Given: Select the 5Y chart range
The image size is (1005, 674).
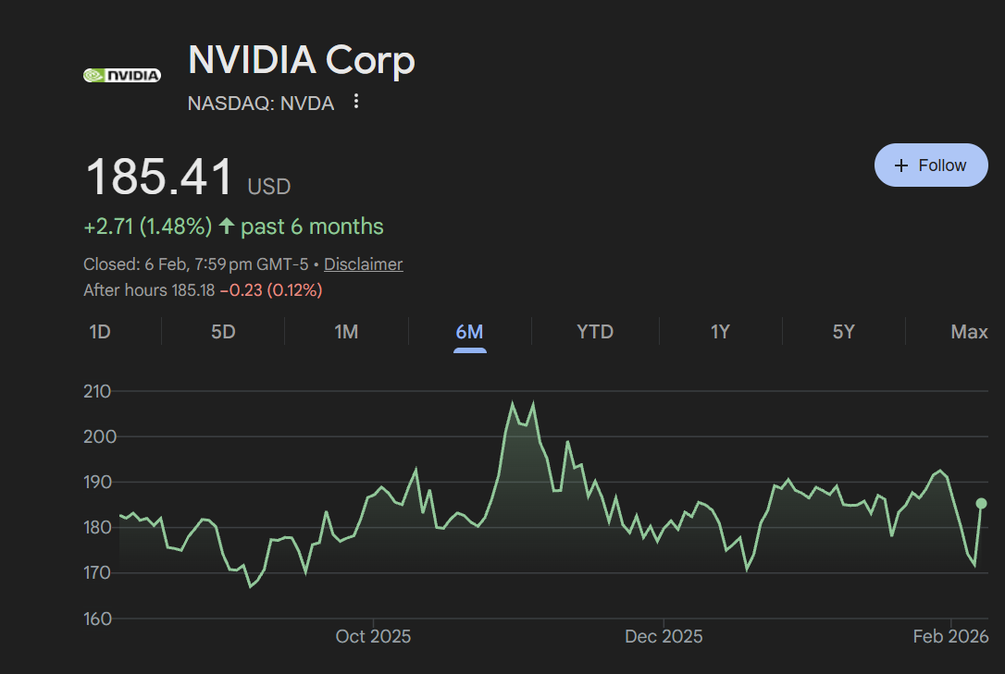Looking at the screenshot, I should click(843, 332).
